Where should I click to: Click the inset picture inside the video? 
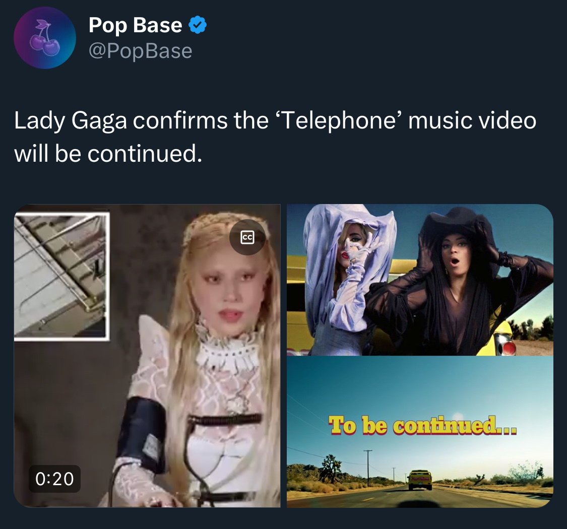pos(62,276)
